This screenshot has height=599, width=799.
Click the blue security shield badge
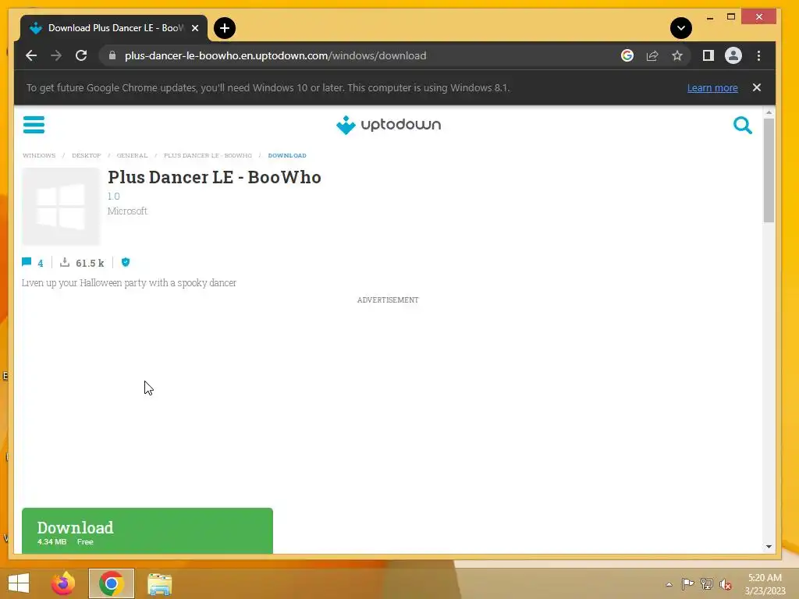click(126, 262)
